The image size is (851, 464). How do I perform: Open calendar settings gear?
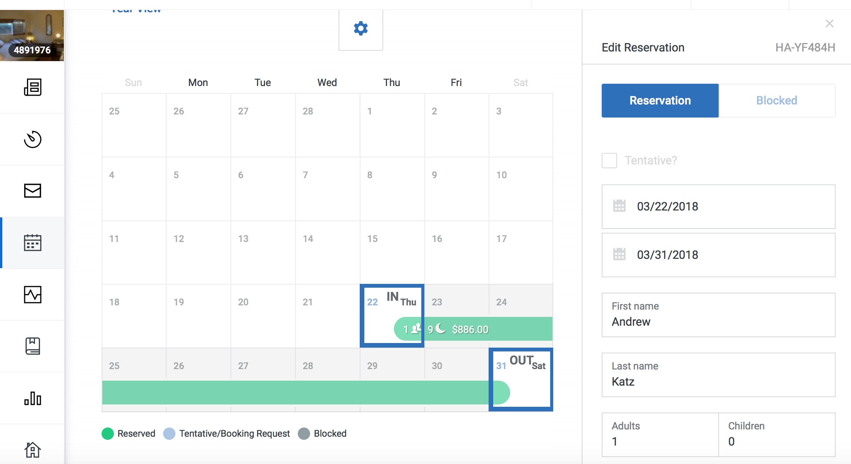pyautogui.click(x=361, y=29)
